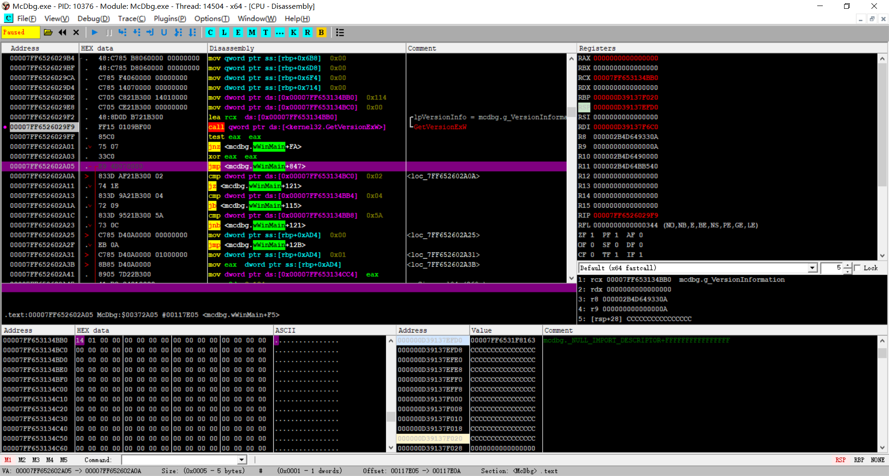Open the calling convention dropdown
The image size is (889, 476).
[812, 268]
